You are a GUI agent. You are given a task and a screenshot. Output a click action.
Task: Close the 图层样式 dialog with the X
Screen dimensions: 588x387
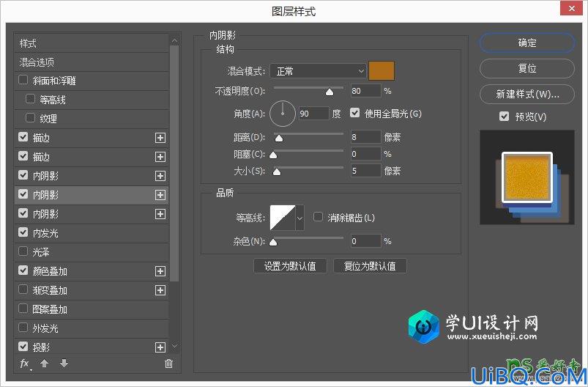pyautogui.click(x=572, y=8)
